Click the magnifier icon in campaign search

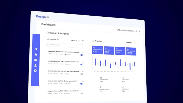pos(48,45)
